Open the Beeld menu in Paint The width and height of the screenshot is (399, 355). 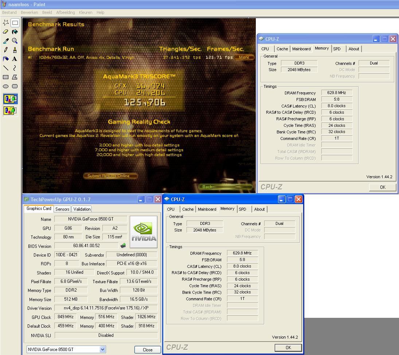click(47, 12)
